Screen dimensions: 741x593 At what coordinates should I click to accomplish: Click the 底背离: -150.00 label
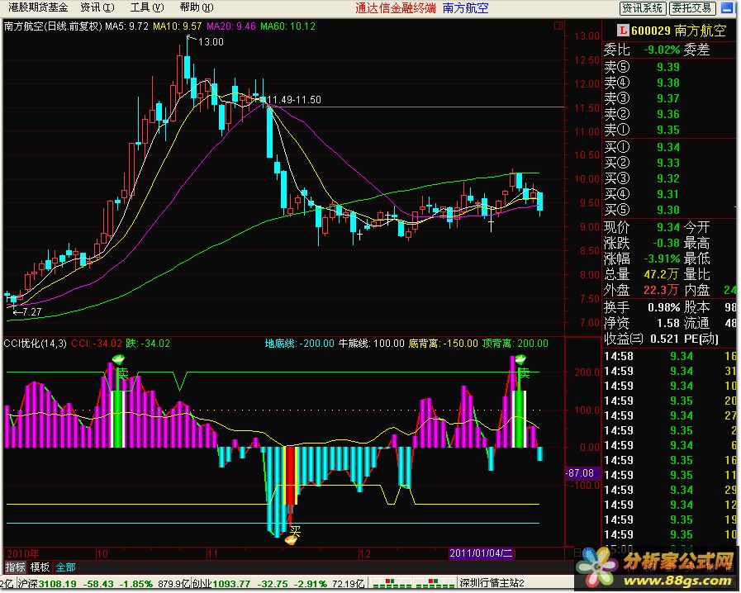444,344
